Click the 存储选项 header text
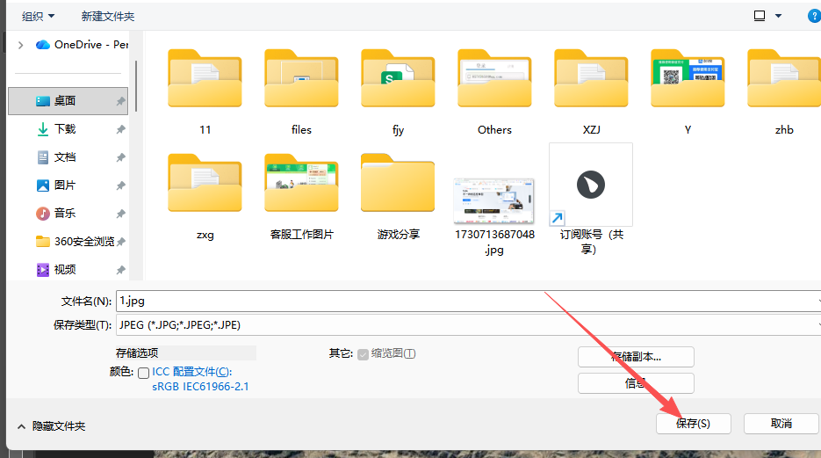This screenshot has height=458, width=821. pyautogui.click(x=137, y=353)
